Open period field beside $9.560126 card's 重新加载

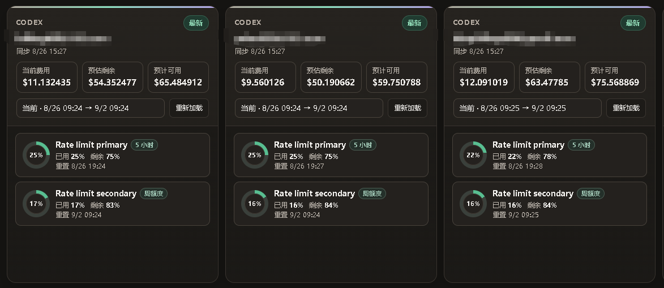coord(309,108)
